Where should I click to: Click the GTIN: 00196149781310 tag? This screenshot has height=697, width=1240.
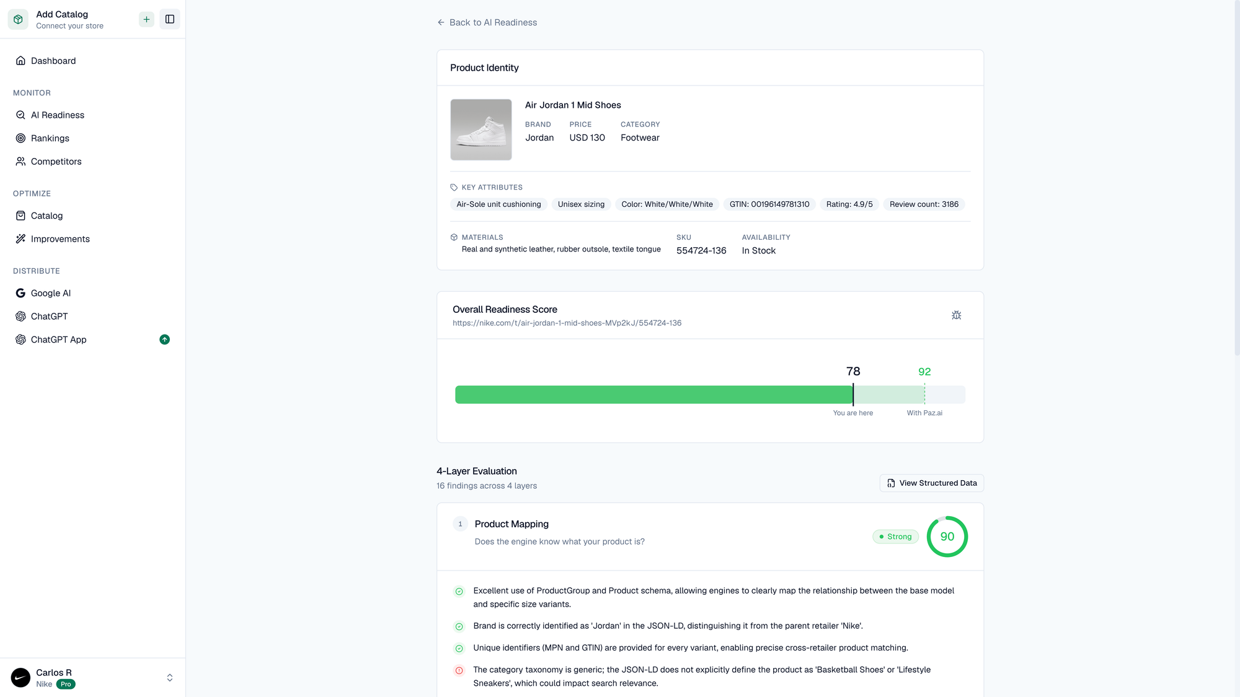769,204
